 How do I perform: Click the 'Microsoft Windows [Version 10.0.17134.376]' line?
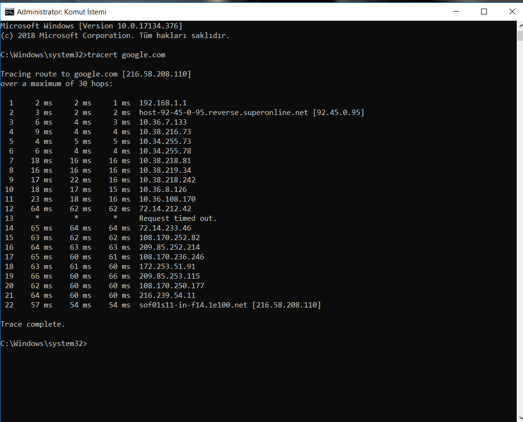click(x=92, y=26)
